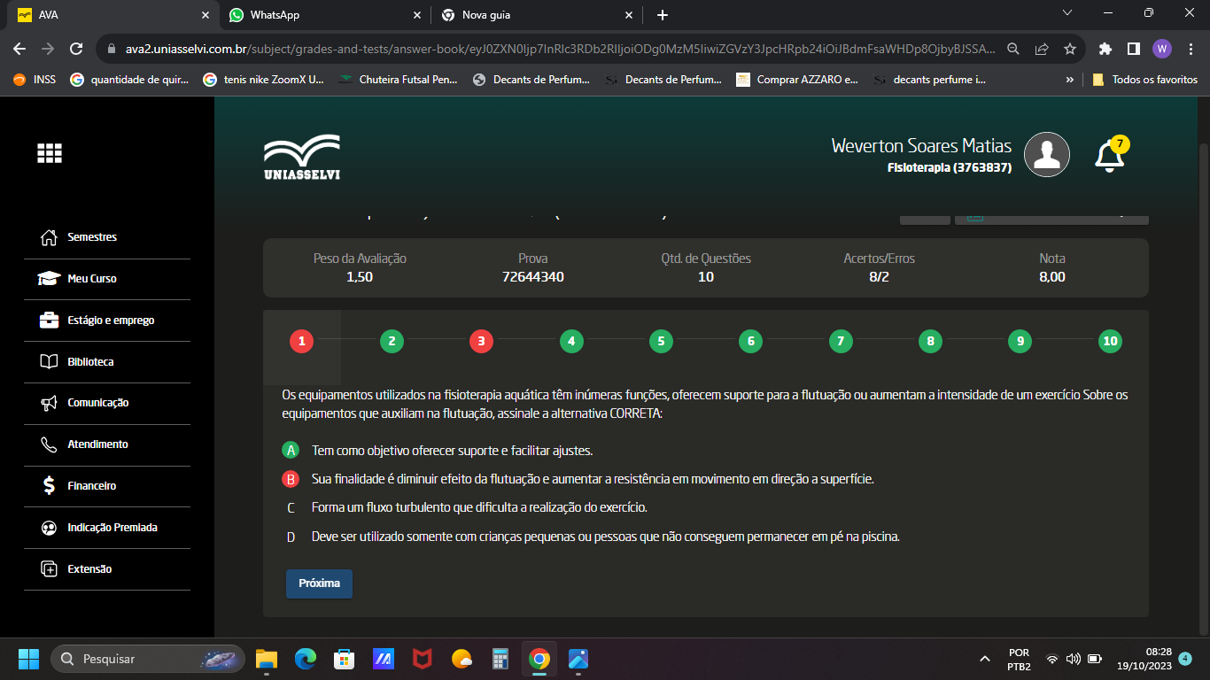Expand the hidden bookmarks chevron
This screenshot has width=1210, height=680.
point(1071,80)
